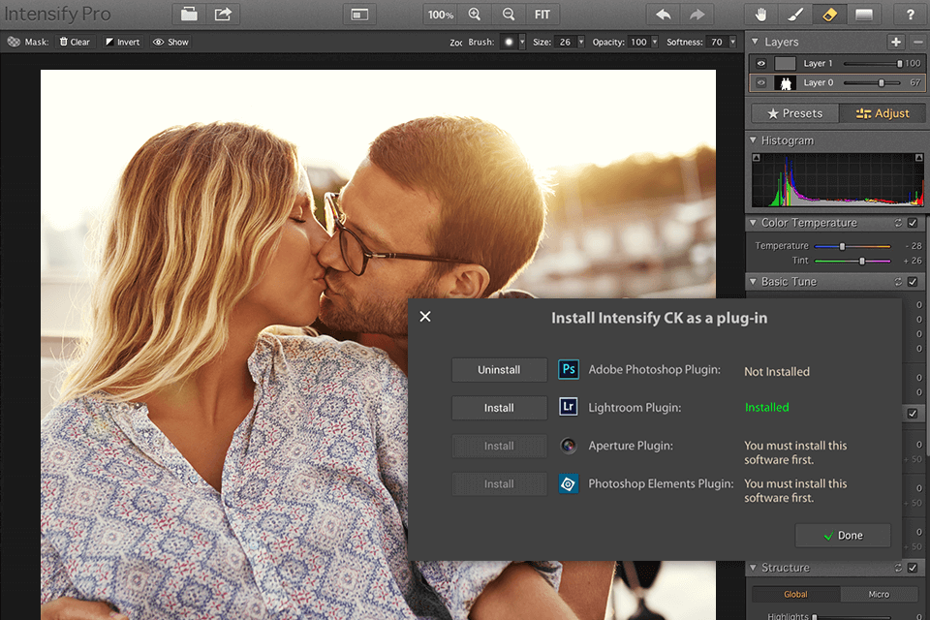Toggle the compare view icon
The height and width of the screenshot is (620, 930).
tap(359, 15)
